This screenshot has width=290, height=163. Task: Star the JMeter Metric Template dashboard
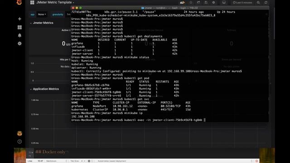[191, 2]
